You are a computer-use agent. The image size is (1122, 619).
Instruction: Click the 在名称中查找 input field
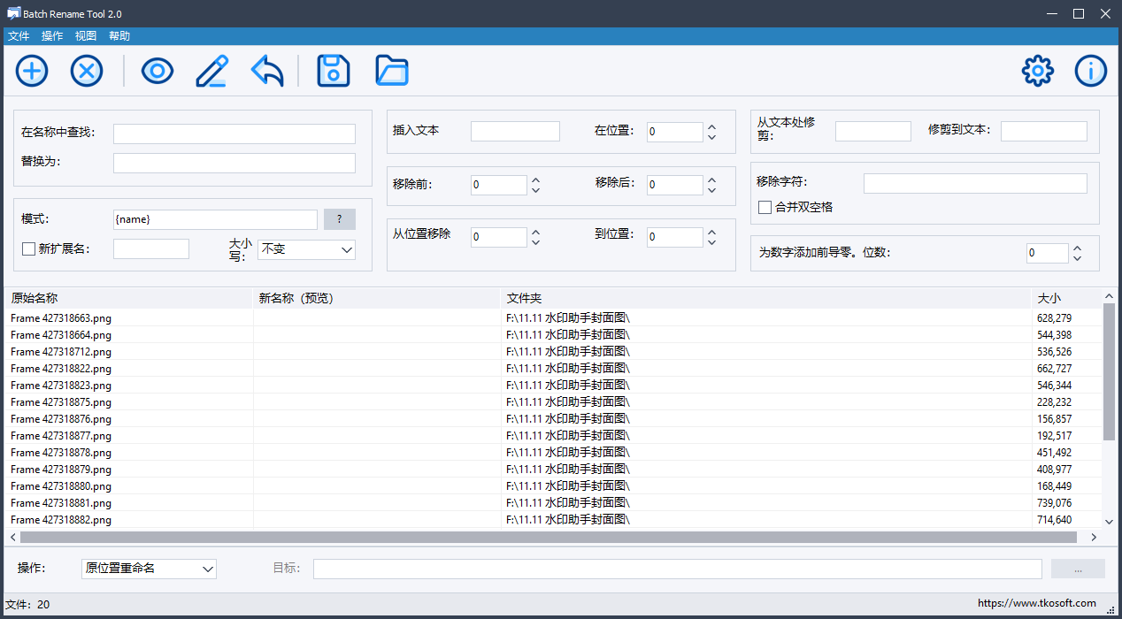tap(234, 134)
